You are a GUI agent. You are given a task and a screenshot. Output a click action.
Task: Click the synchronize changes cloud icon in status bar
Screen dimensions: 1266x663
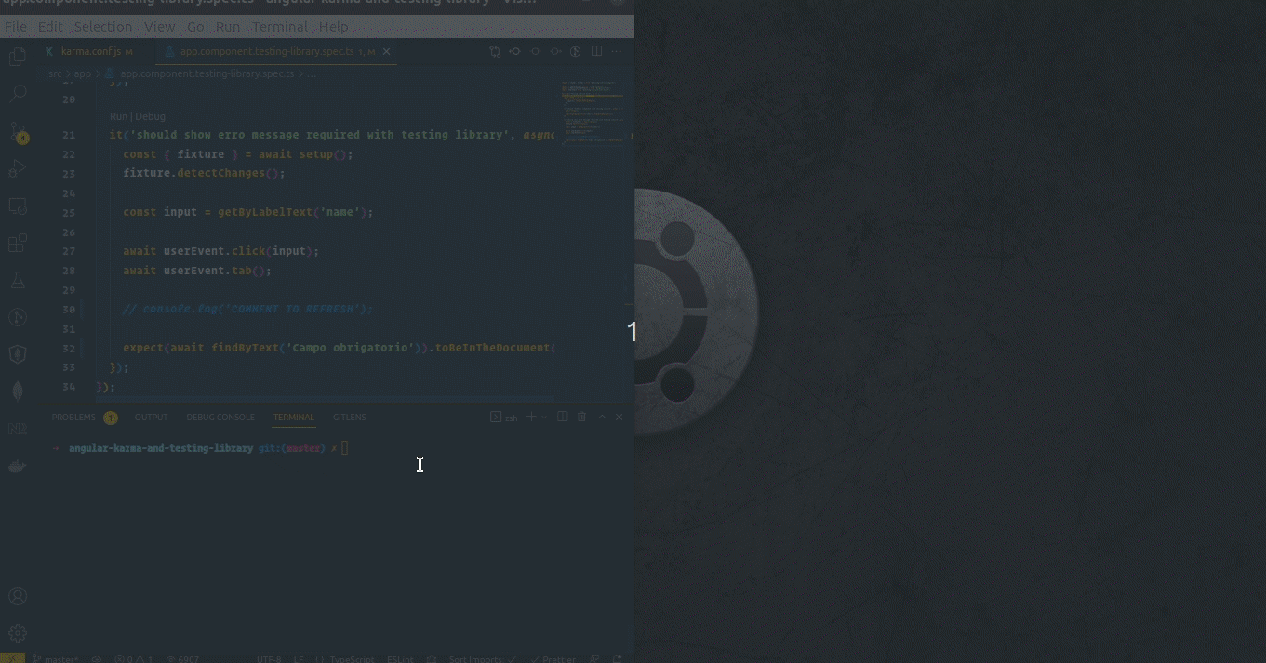[x=97, y=659]
